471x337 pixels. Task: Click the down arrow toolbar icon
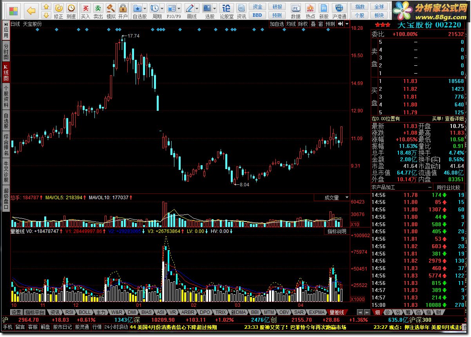pyautogui.click(x=46, y=15)
